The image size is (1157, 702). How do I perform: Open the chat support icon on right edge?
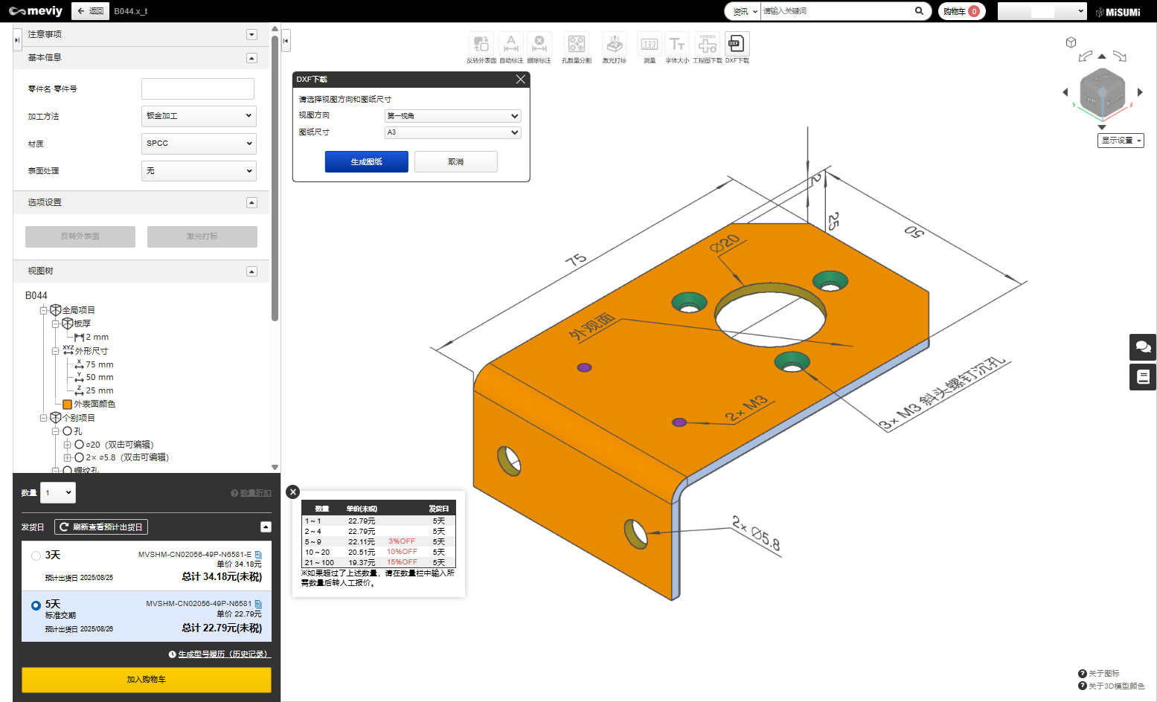click(1143, 347)
